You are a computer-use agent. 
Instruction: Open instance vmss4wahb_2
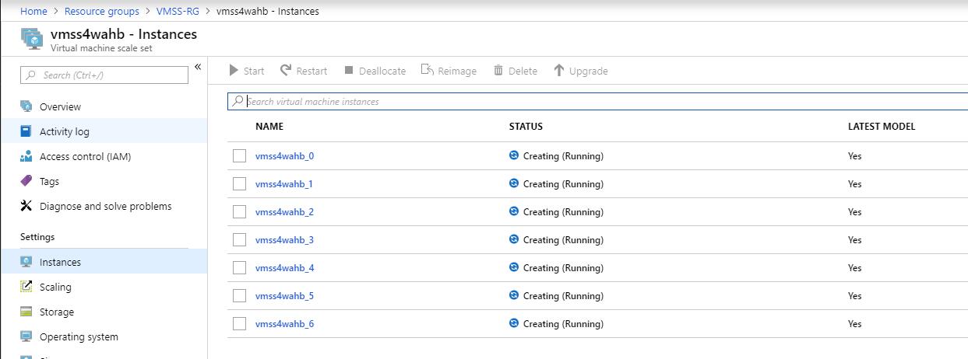coord(284,211)
